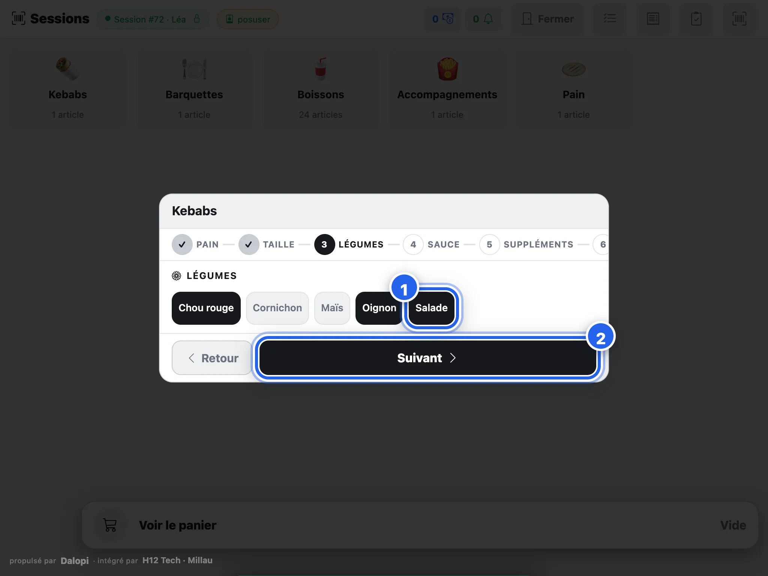The height and width of the screenshot is (576, 768).
Task: Click the Suivant button
Action: [427, 358]
